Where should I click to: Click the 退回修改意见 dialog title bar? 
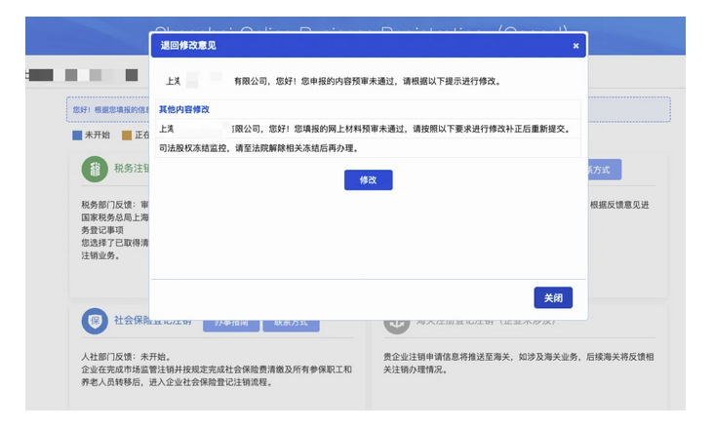click(x=351, y=46)
